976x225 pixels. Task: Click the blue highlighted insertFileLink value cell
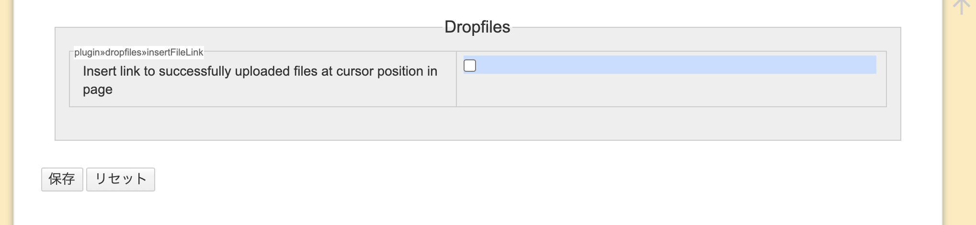[675, 65]
